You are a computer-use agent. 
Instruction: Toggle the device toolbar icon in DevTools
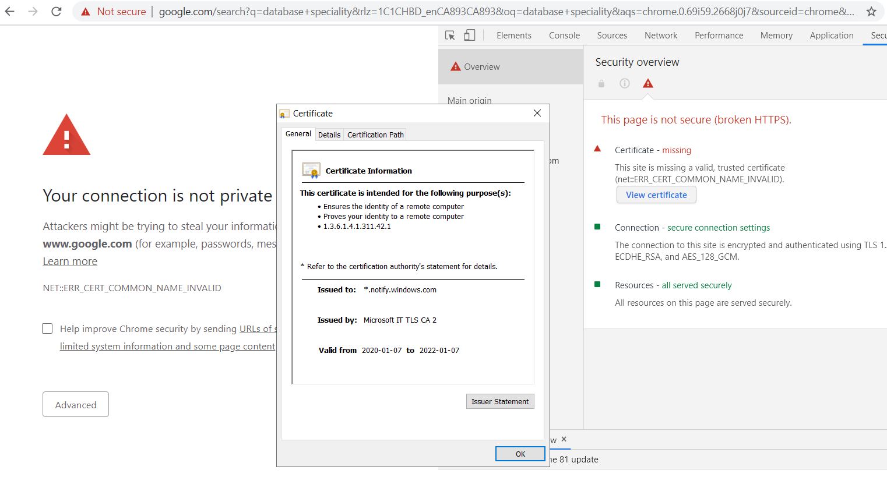[469, 36]
